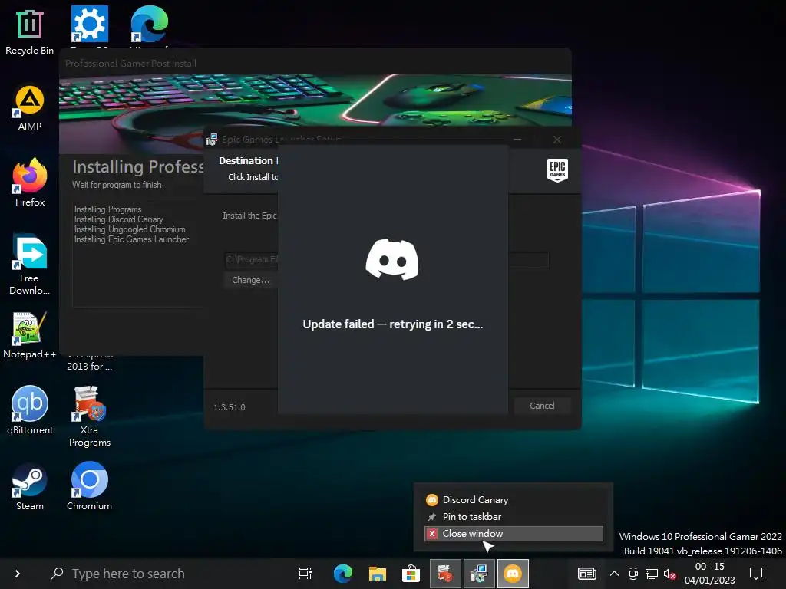786x589 pixels.
Task: Expand the taskbar start chevron
Action: tap(18, 574)
